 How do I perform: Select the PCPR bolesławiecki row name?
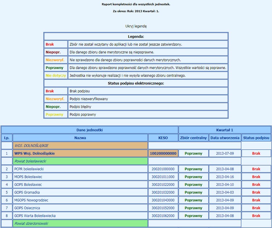(29, 169)
